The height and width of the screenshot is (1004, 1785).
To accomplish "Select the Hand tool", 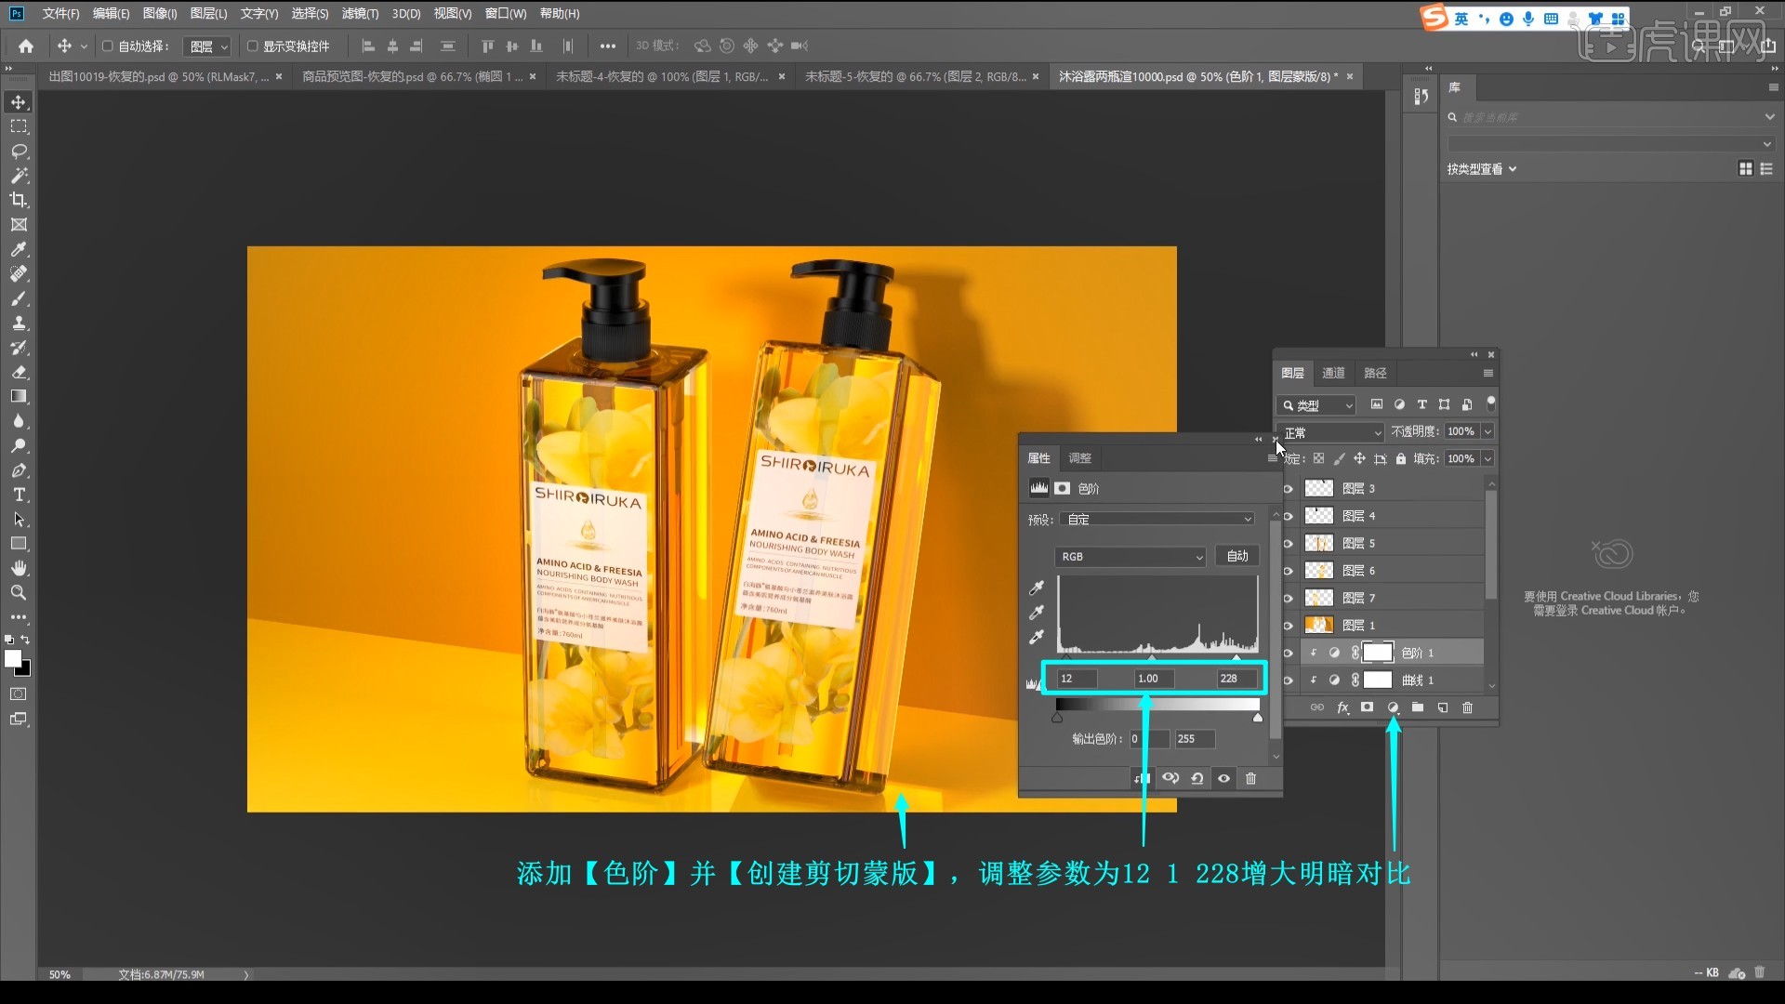I will click(x=19, y=568).
